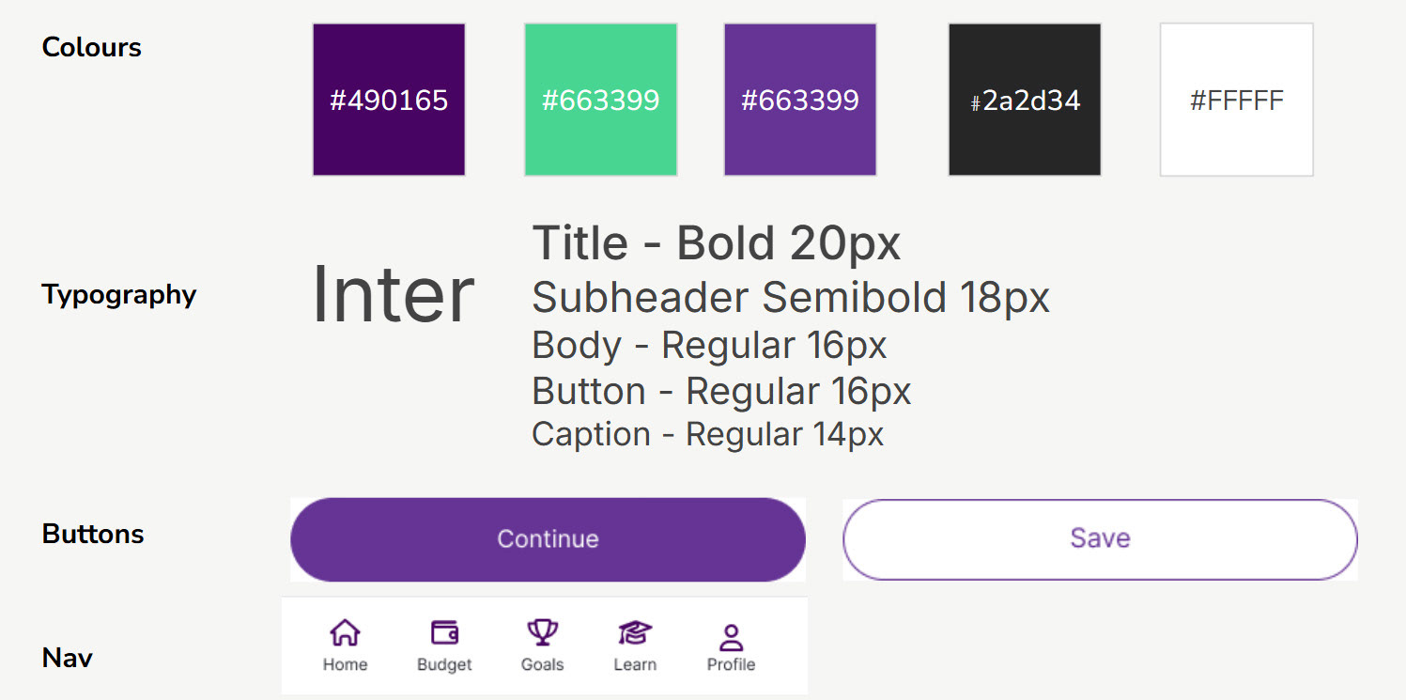Viewport: 1406px width, 700px height.
Task: Click the outlined Save button
Action: (1100, 539)
